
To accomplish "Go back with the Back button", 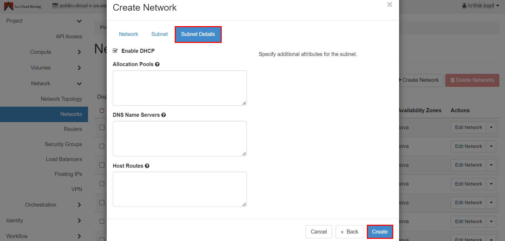I will (x=349, y=232).
